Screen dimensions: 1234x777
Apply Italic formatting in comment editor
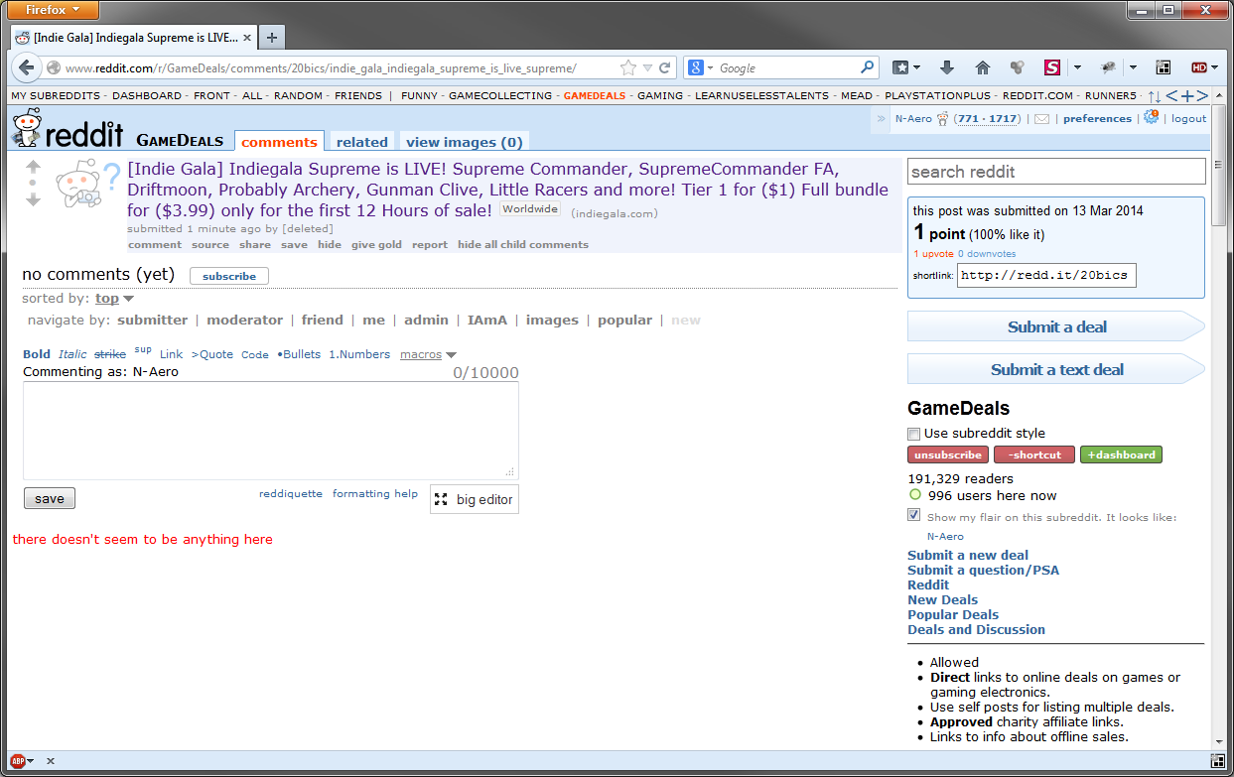coord(72,354)
